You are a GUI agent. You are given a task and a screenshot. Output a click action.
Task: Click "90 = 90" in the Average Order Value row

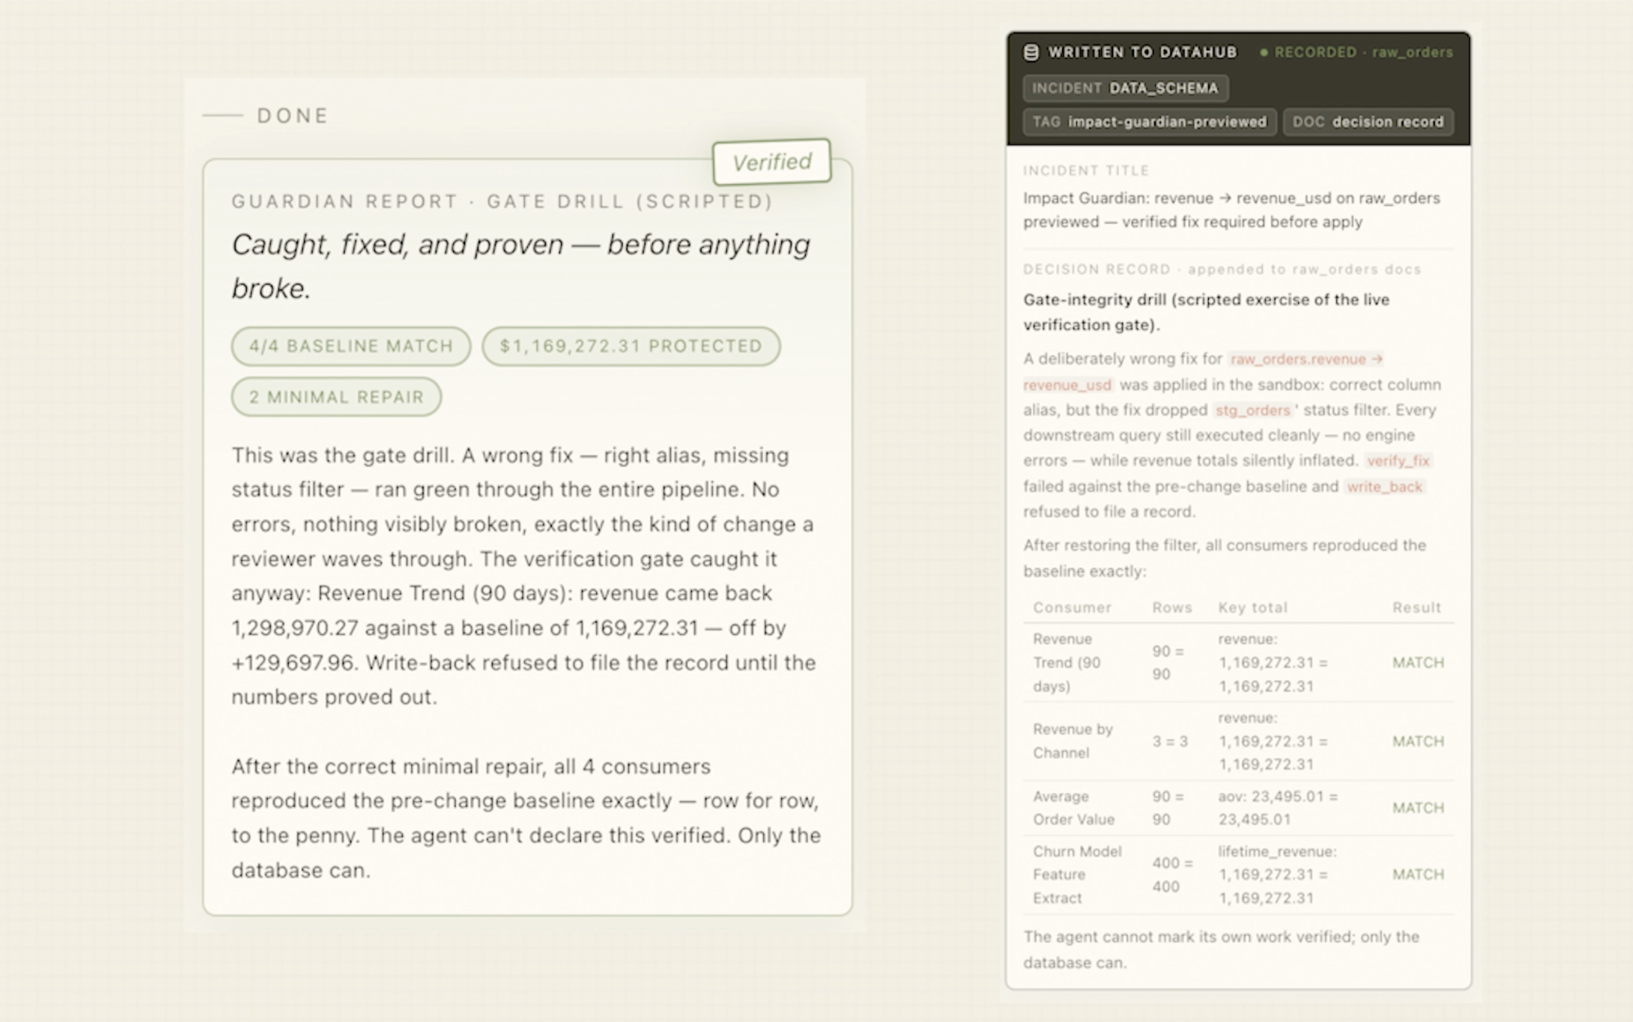click(1168, 808)
